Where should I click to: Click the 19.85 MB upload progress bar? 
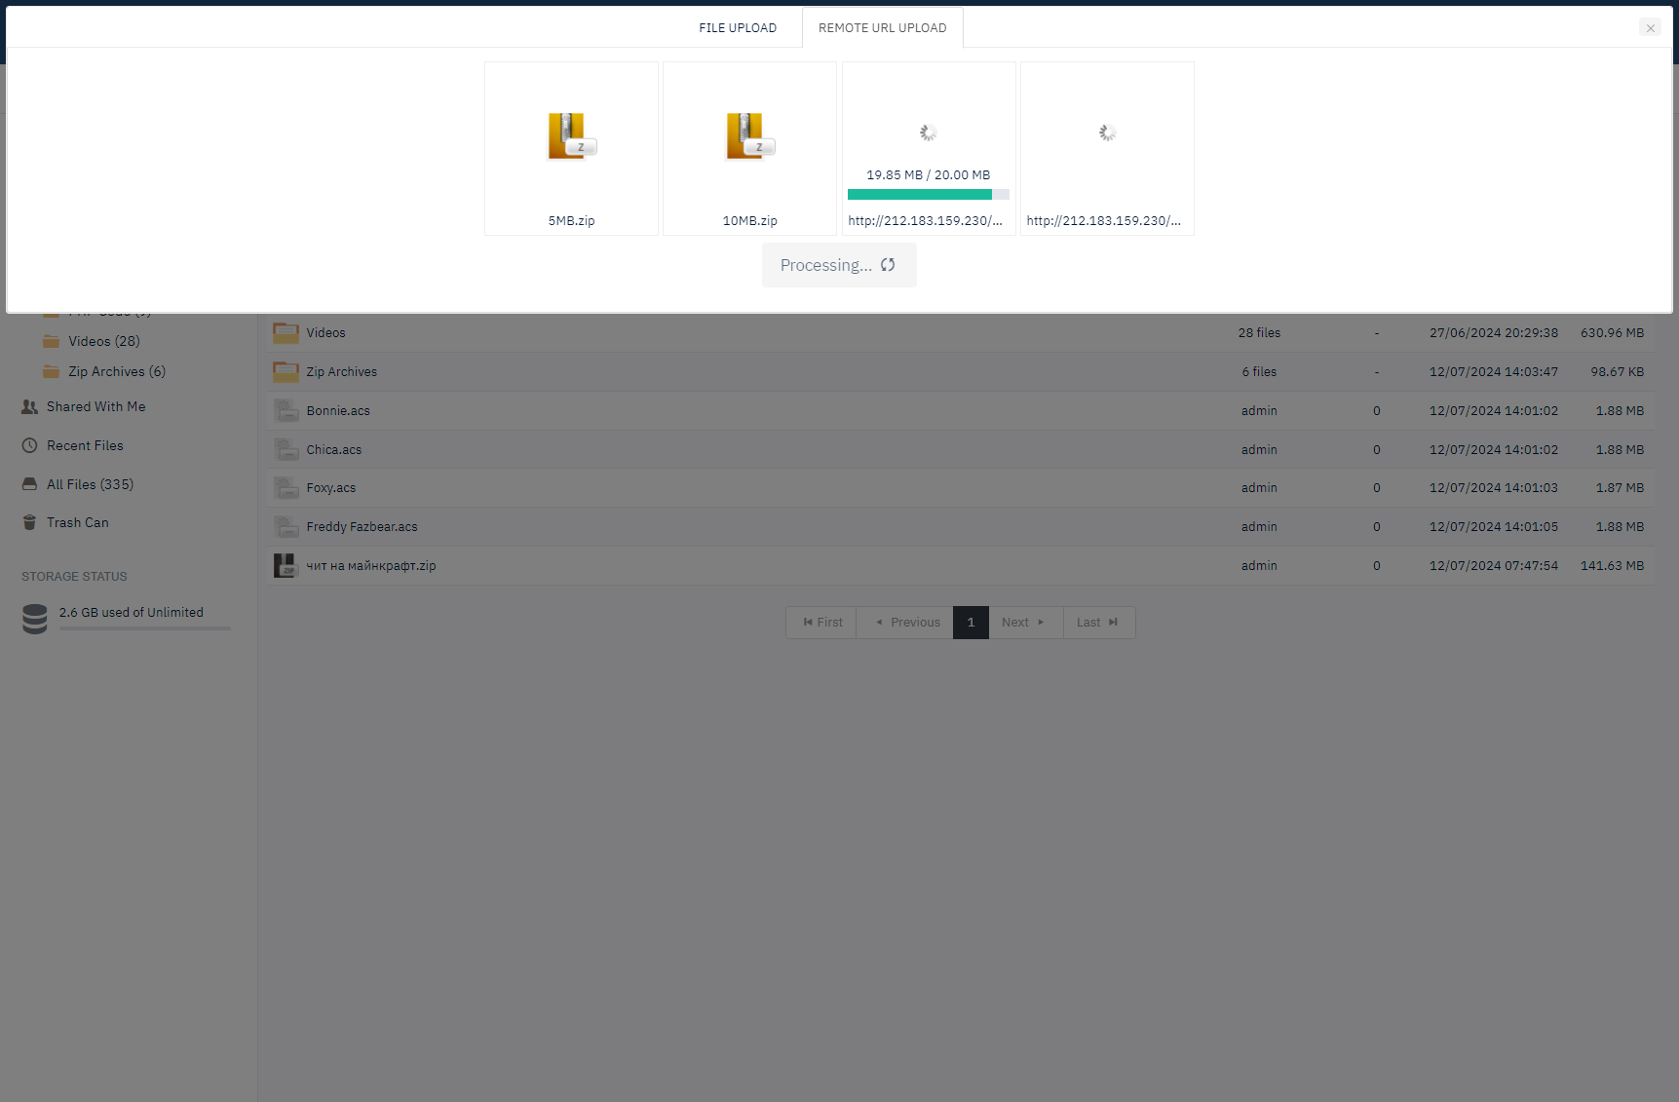pos(928,195)
